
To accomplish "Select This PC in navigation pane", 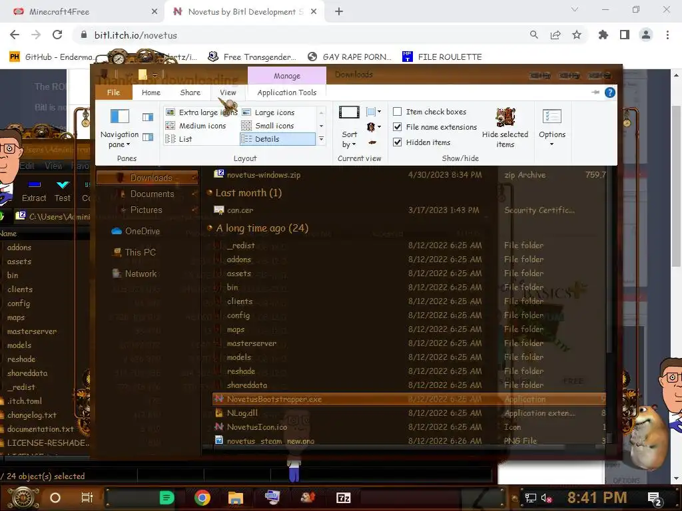I will (x=134, y=252).
